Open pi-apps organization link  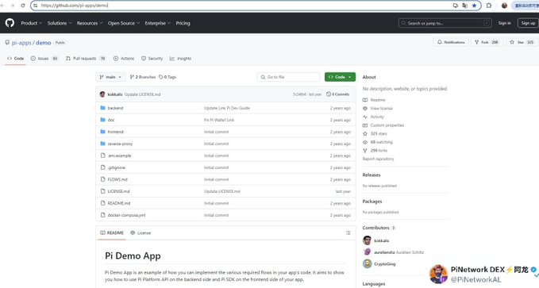pyautogui.click(x=21, y=43)
